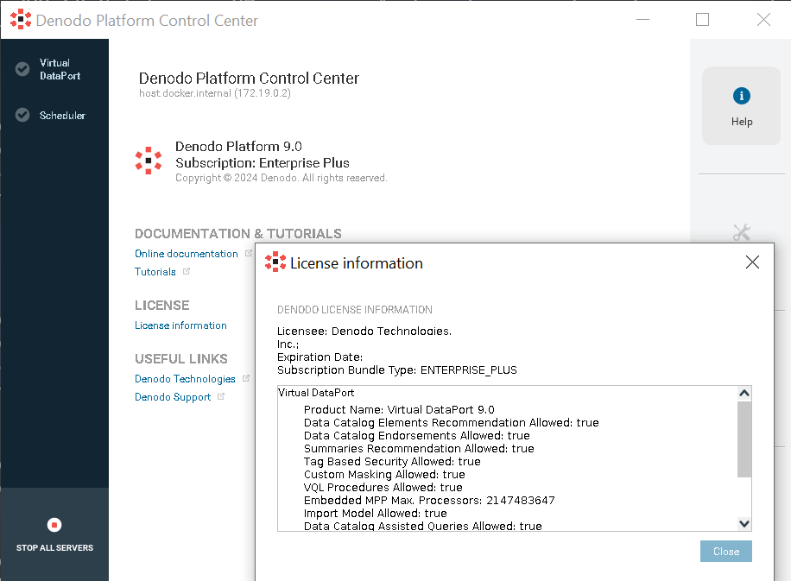The image size is (791, 581).
Task: Click the red Stop All Servers icon
Action: tap(54, 525)
